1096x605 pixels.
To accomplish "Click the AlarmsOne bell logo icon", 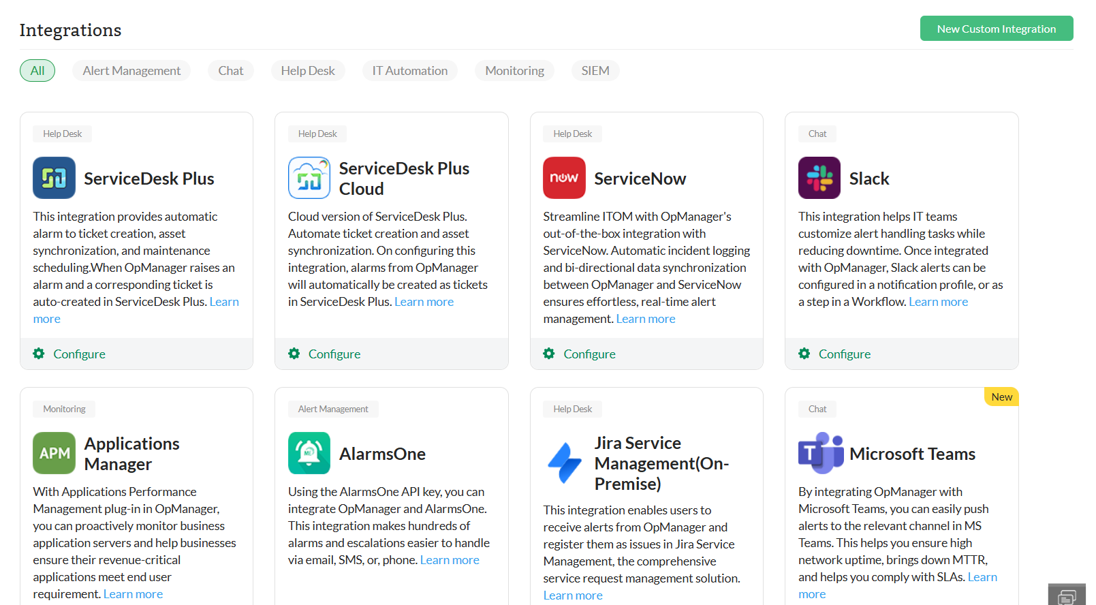I will (309, 453).
